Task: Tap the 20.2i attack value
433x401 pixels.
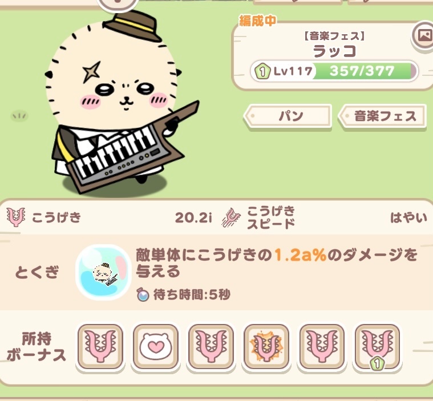Action: [193, 218]
